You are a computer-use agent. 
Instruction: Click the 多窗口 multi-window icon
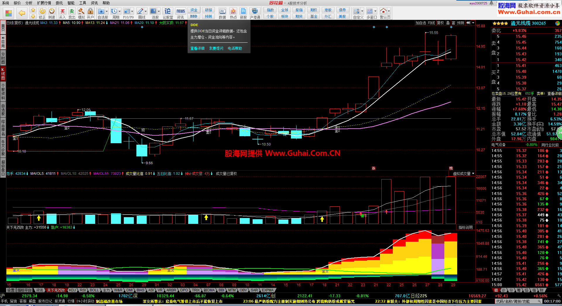point(370,11)
